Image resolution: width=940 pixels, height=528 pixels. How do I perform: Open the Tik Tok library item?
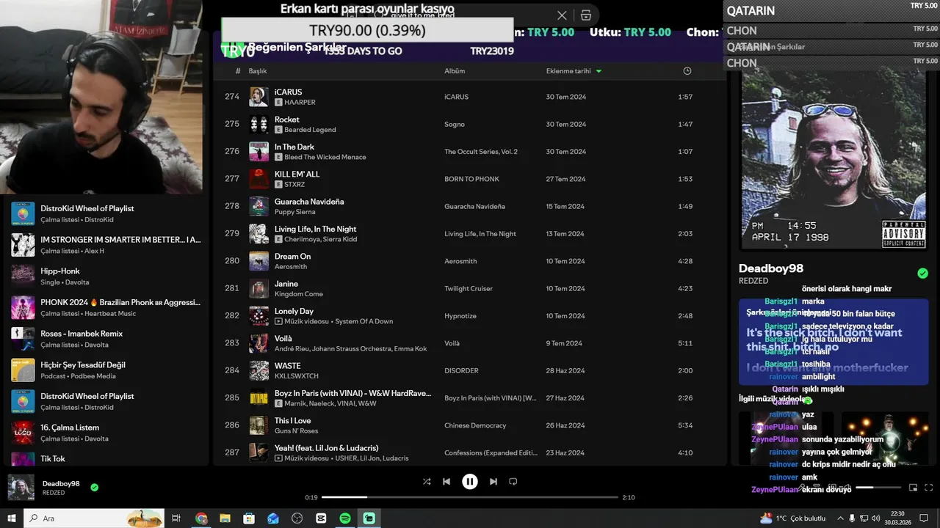point(106,459)
